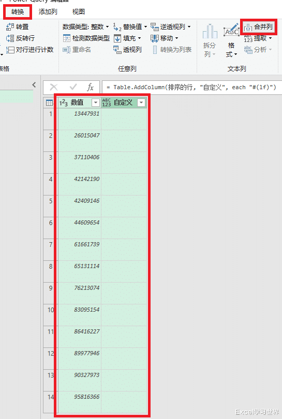Screen dimensions: 282x419
Task: Open the 拆分列 split column tool
Action: click(x=210, y=40)
